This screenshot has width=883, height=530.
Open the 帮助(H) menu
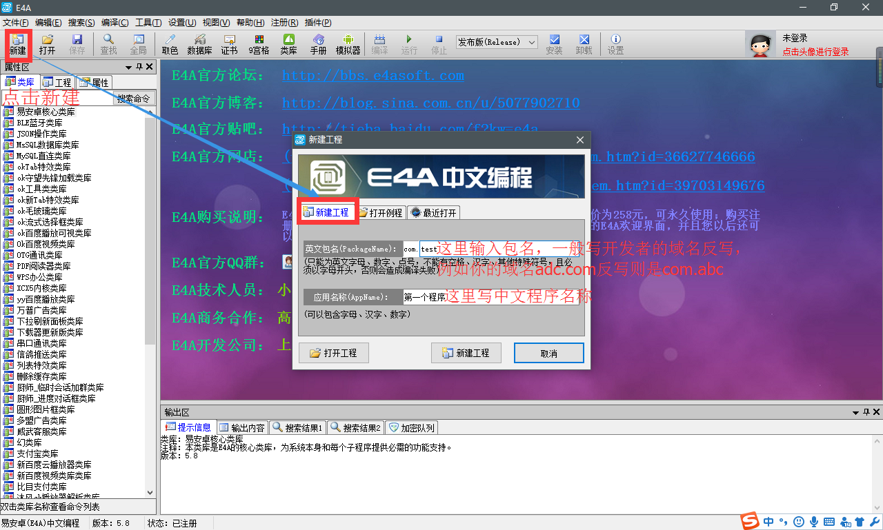pyautogui.click(x=250, y=23)
